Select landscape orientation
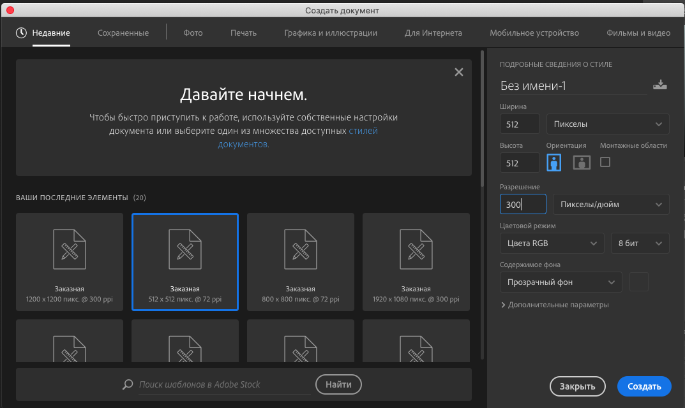The image size is (685, 408). [581, 163]
